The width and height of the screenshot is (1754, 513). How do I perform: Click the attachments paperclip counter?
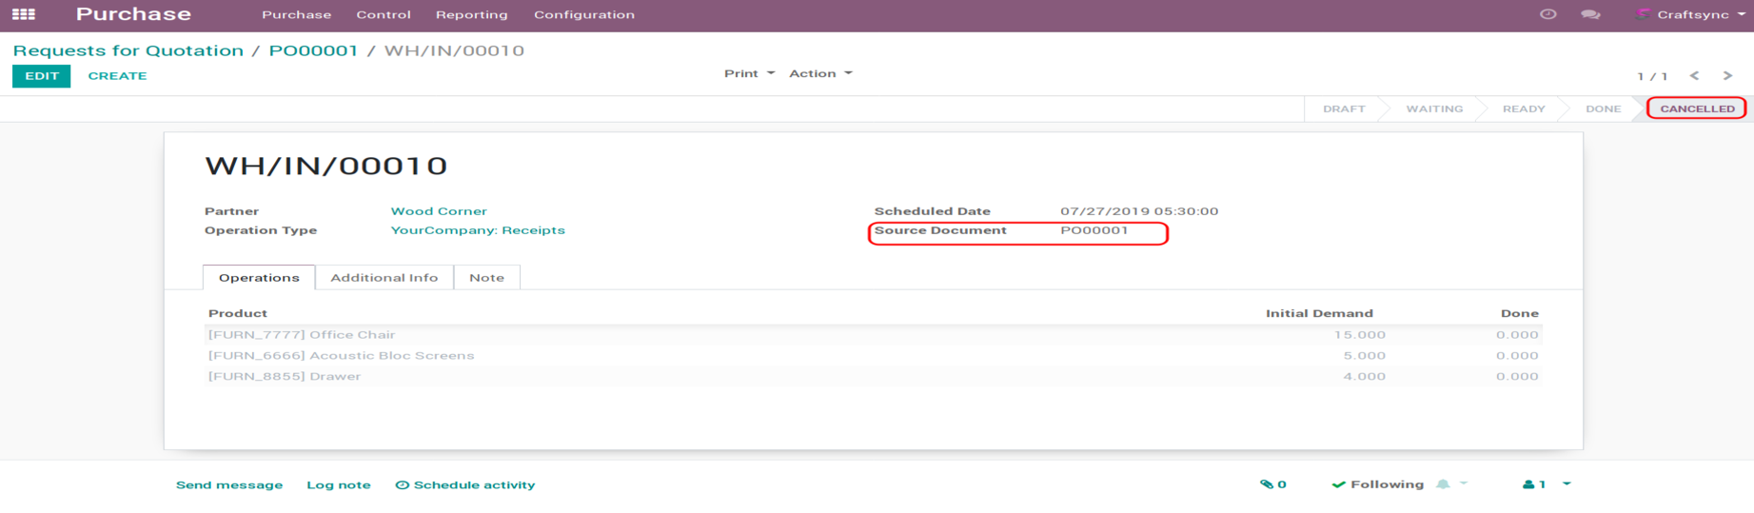(x=1272, y=484)
